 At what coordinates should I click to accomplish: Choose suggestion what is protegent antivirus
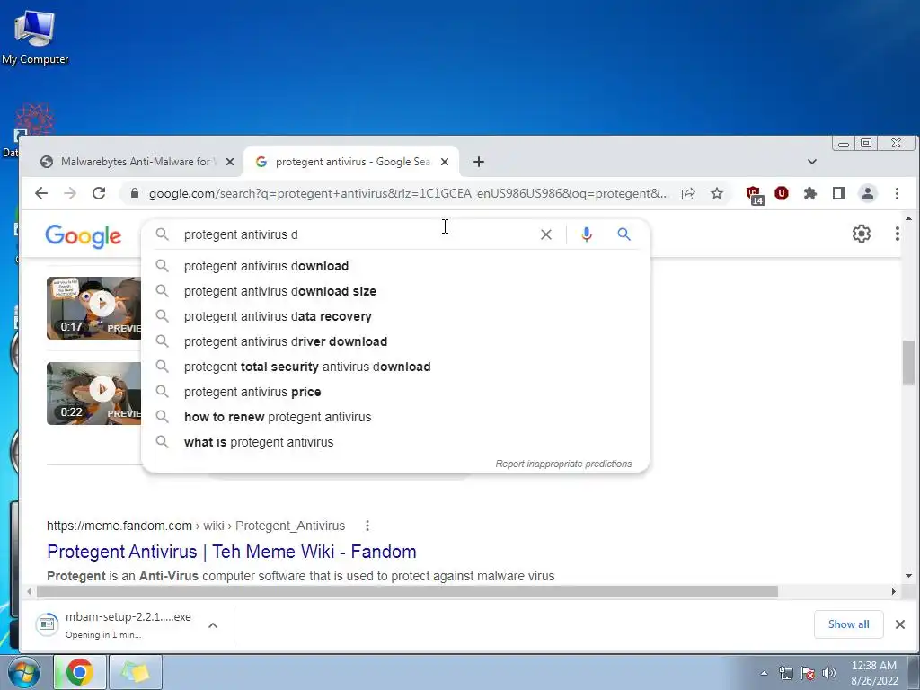396,442
